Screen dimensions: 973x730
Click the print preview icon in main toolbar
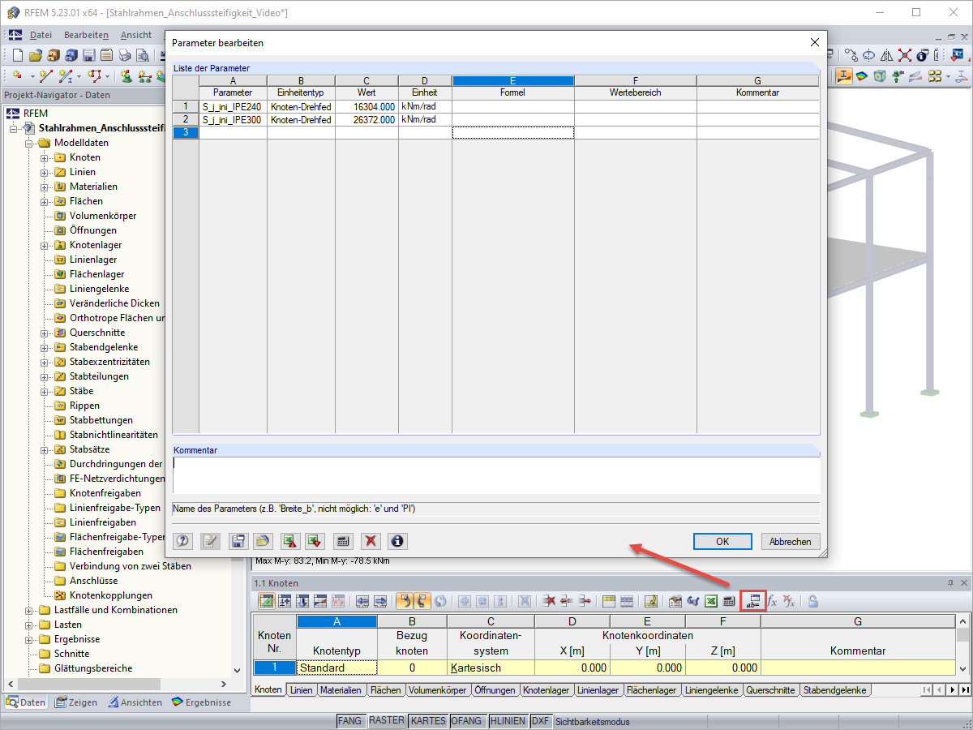pos(142,55)
